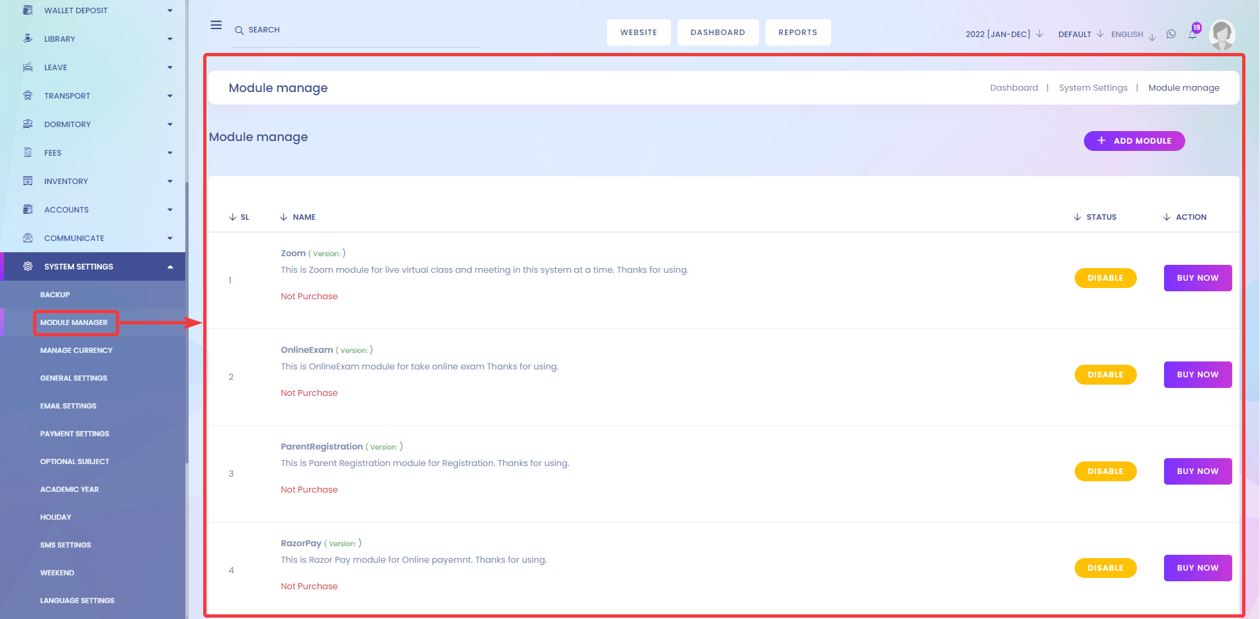
Task: Toggle the hamburger menu icon
Action: pos(216,25)
